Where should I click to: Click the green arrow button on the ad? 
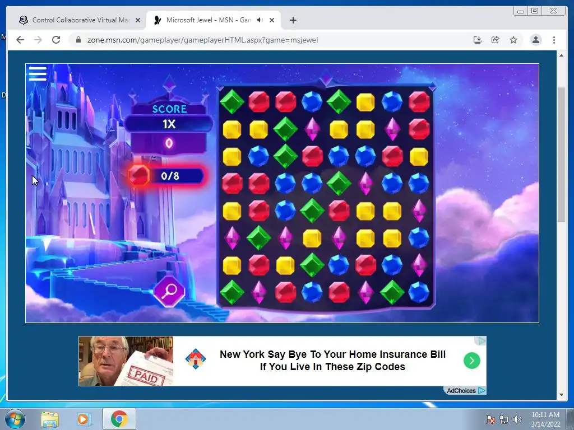(472, 361)
